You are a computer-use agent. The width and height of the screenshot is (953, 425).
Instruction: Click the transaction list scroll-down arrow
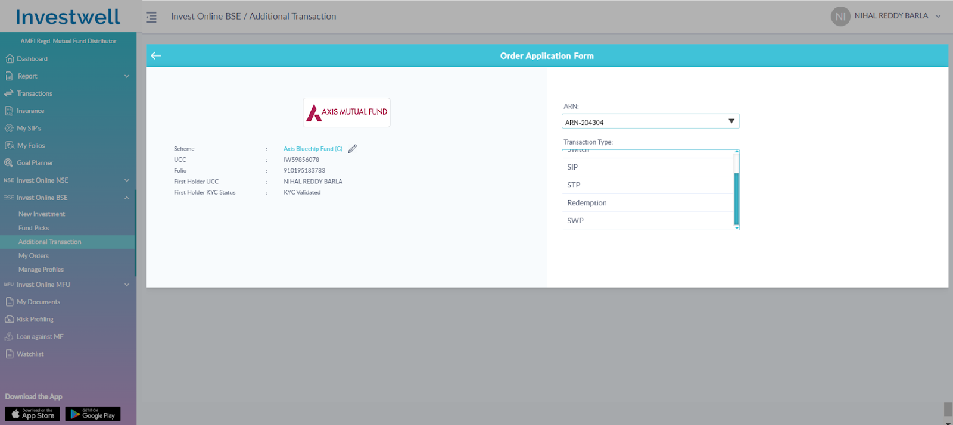pyautogui.click(x=736, y=227)
